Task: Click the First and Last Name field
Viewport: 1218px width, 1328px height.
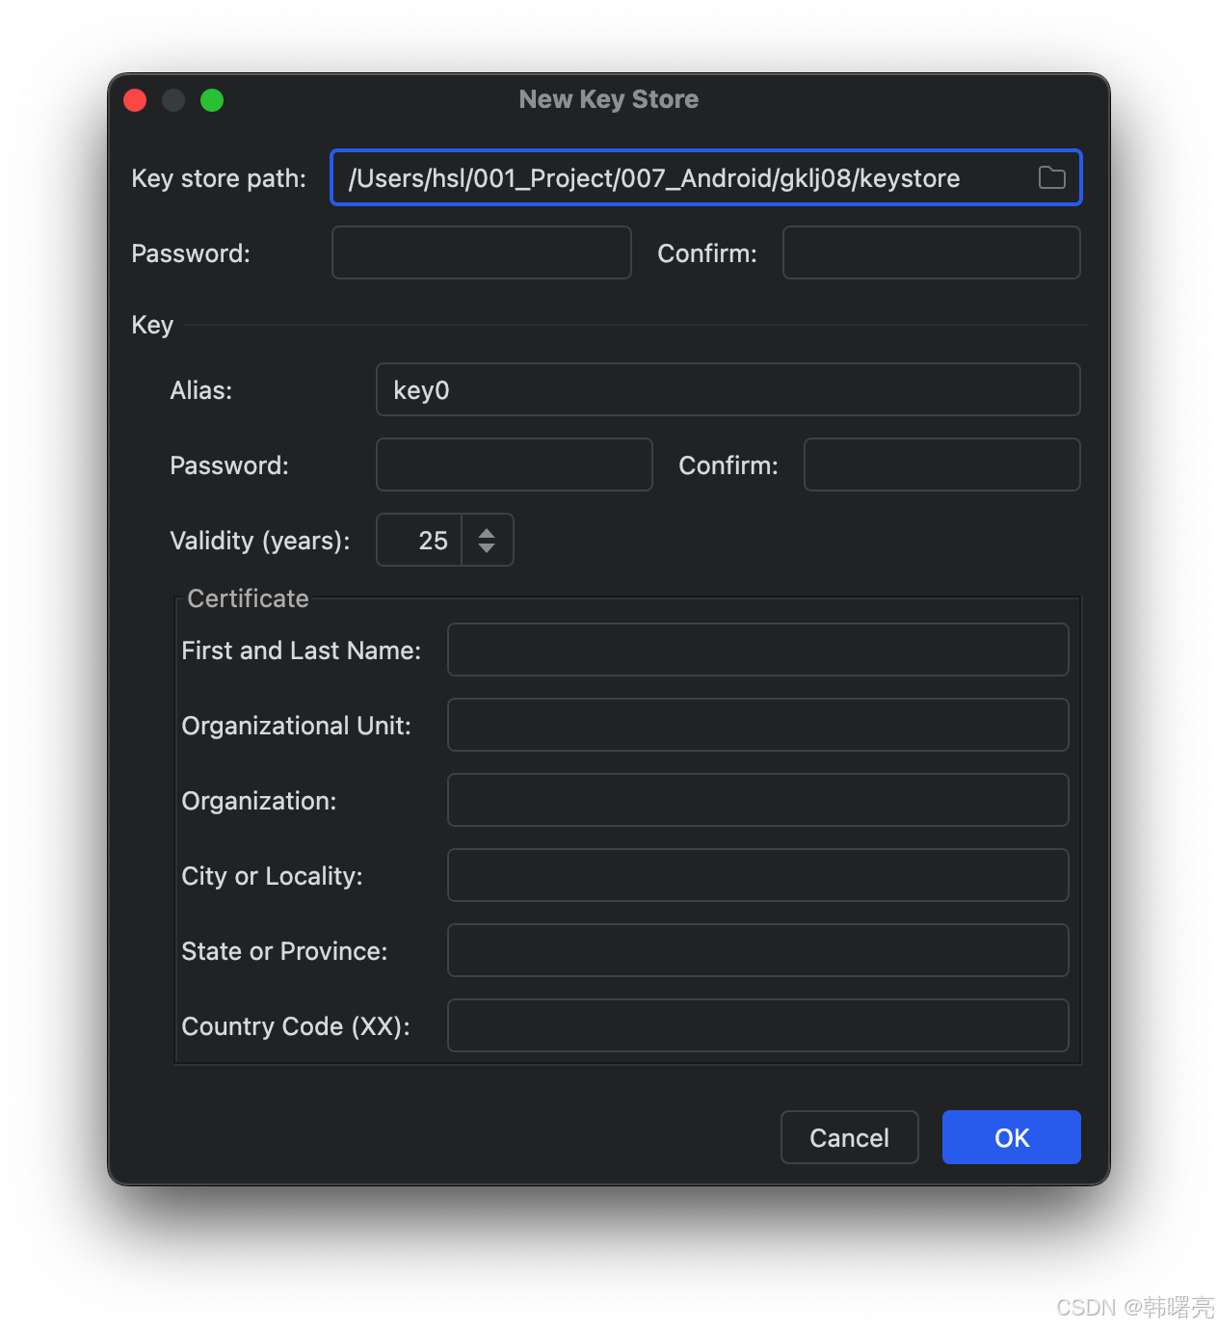Action: (x=757, y=650)
